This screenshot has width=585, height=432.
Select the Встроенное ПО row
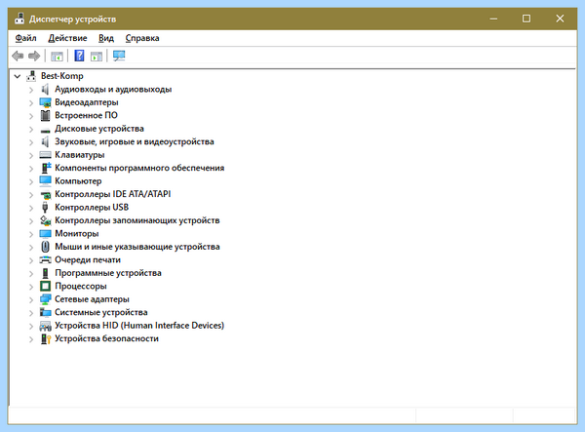click(86, 115)
